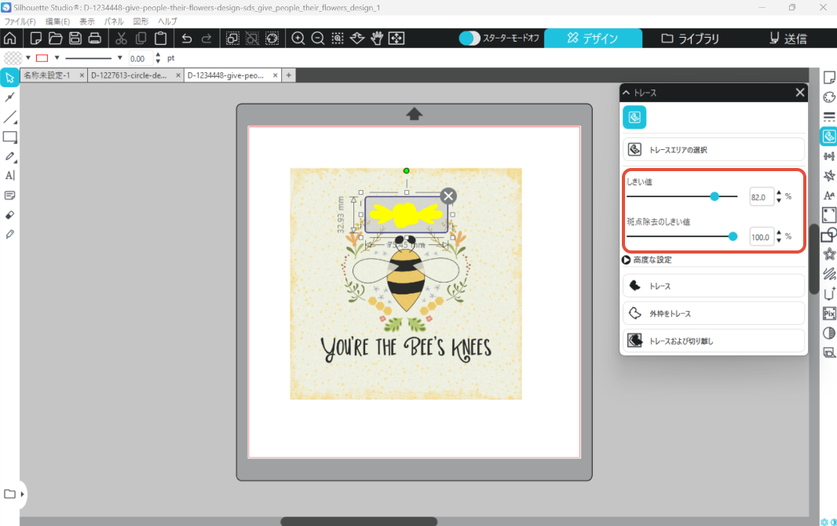Click the しきい値 slider handle

click(715, 196)
